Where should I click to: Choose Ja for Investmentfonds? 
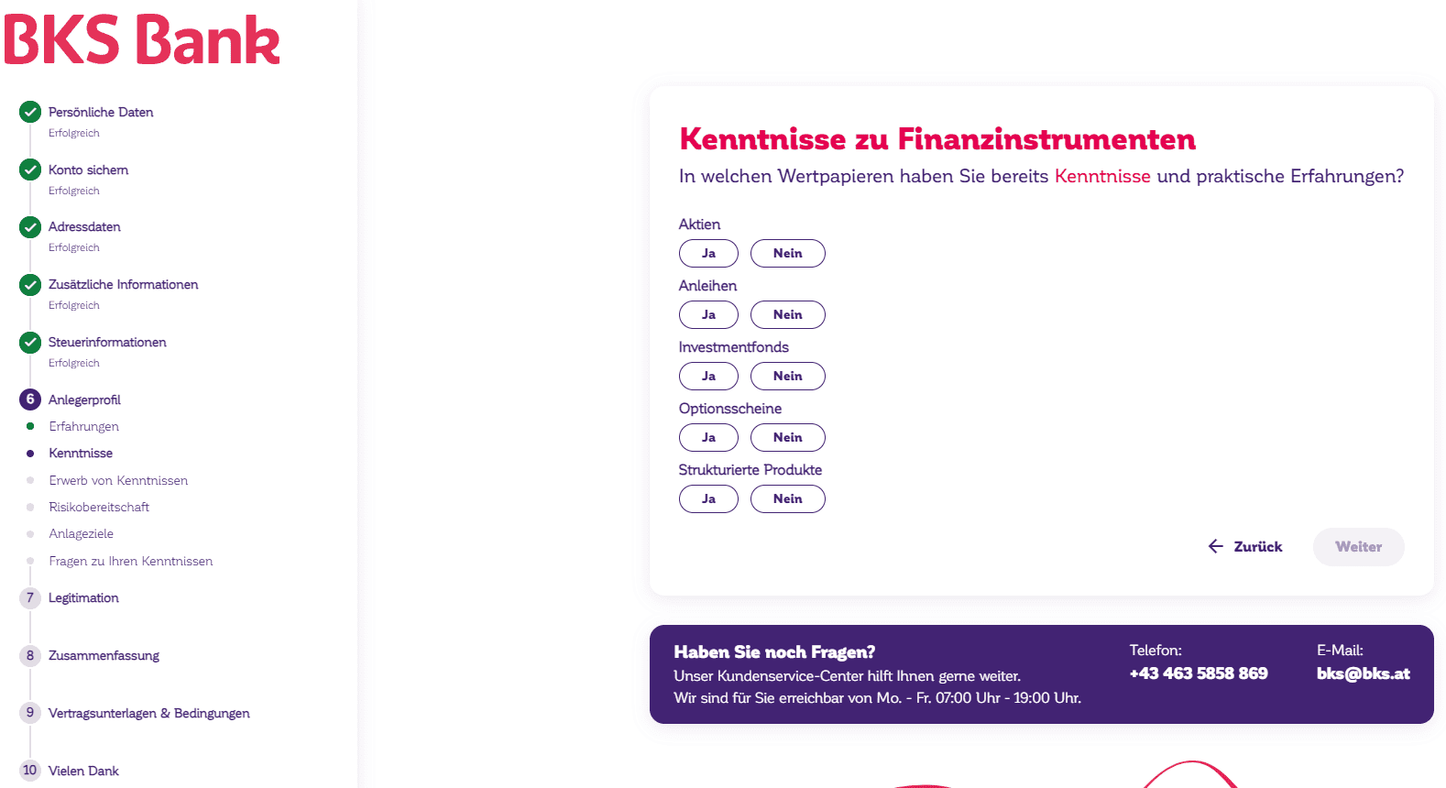coord(708,376)
